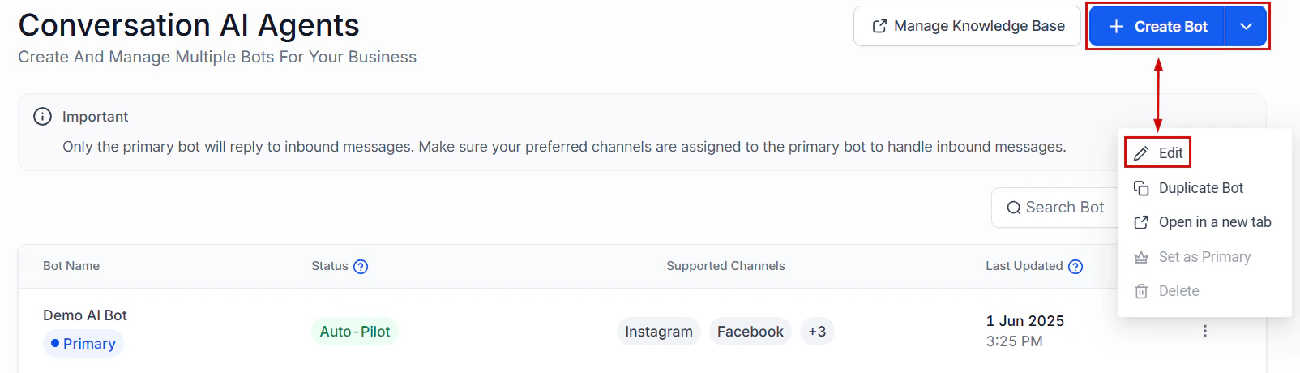
Task: Open the Demo AI Bot name link
Action: pos(85,315)
